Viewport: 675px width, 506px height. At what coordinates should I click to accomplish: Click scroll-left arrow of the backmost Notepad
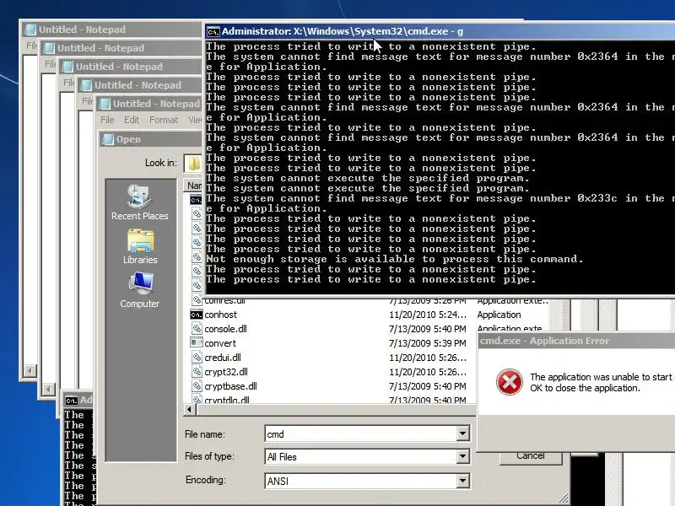(x=30, y=370)
